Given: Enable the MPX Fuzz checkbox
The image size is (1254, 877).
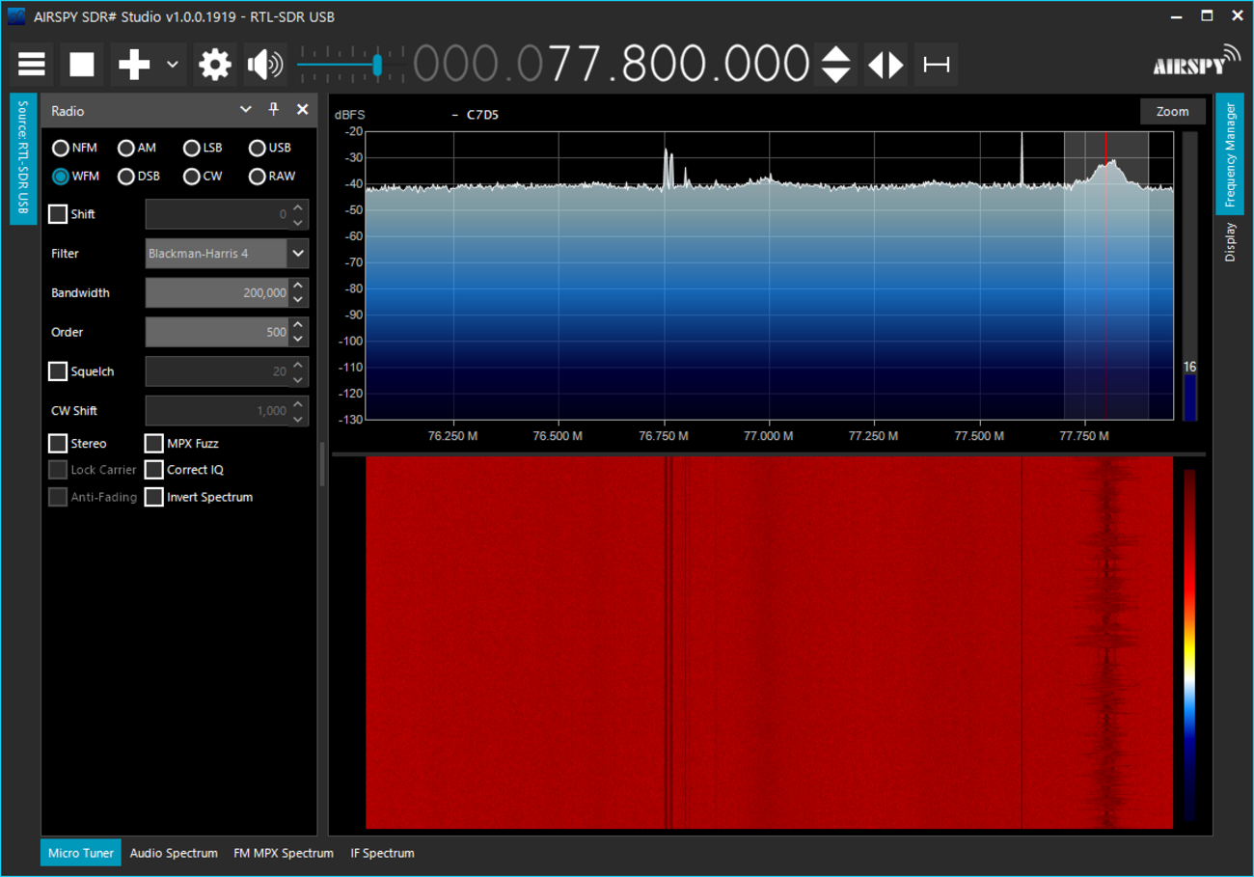Looking at the screenshot, I should 154,444.
